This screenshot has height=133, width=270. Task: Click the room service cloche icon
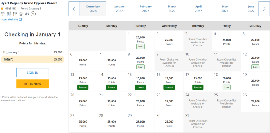tap(21, 14)
